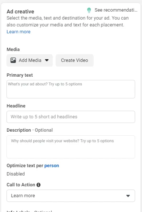This screenshot has width=142, height=212.
Task: Focus the Primary text input box
Action: 71,89
